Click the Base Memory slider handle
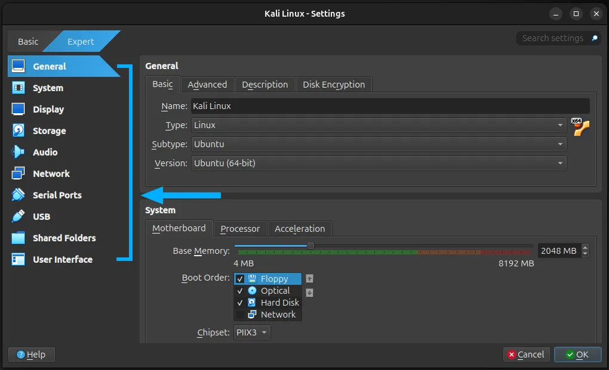The width and height of the screenshot is (609, 370). coord(310,245)
